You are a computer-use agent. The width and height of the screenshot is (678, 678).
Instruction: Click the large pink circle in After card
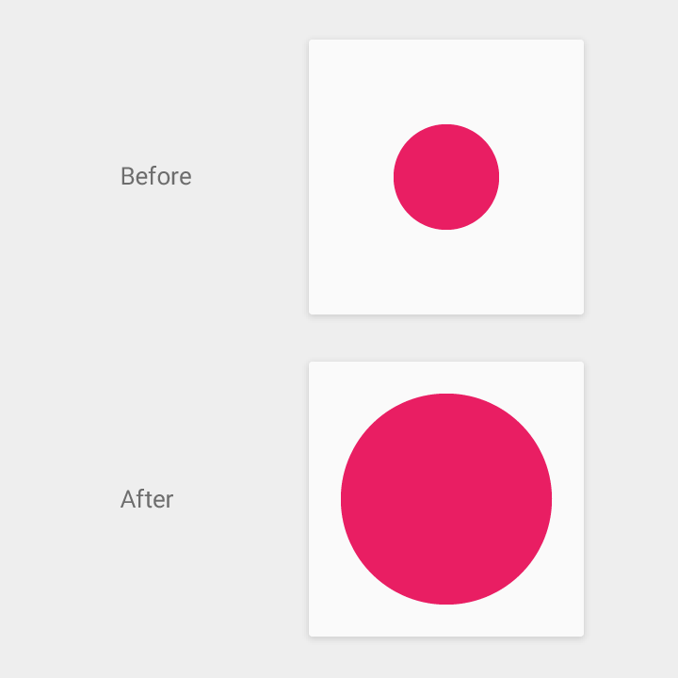(x=446, y=499)
